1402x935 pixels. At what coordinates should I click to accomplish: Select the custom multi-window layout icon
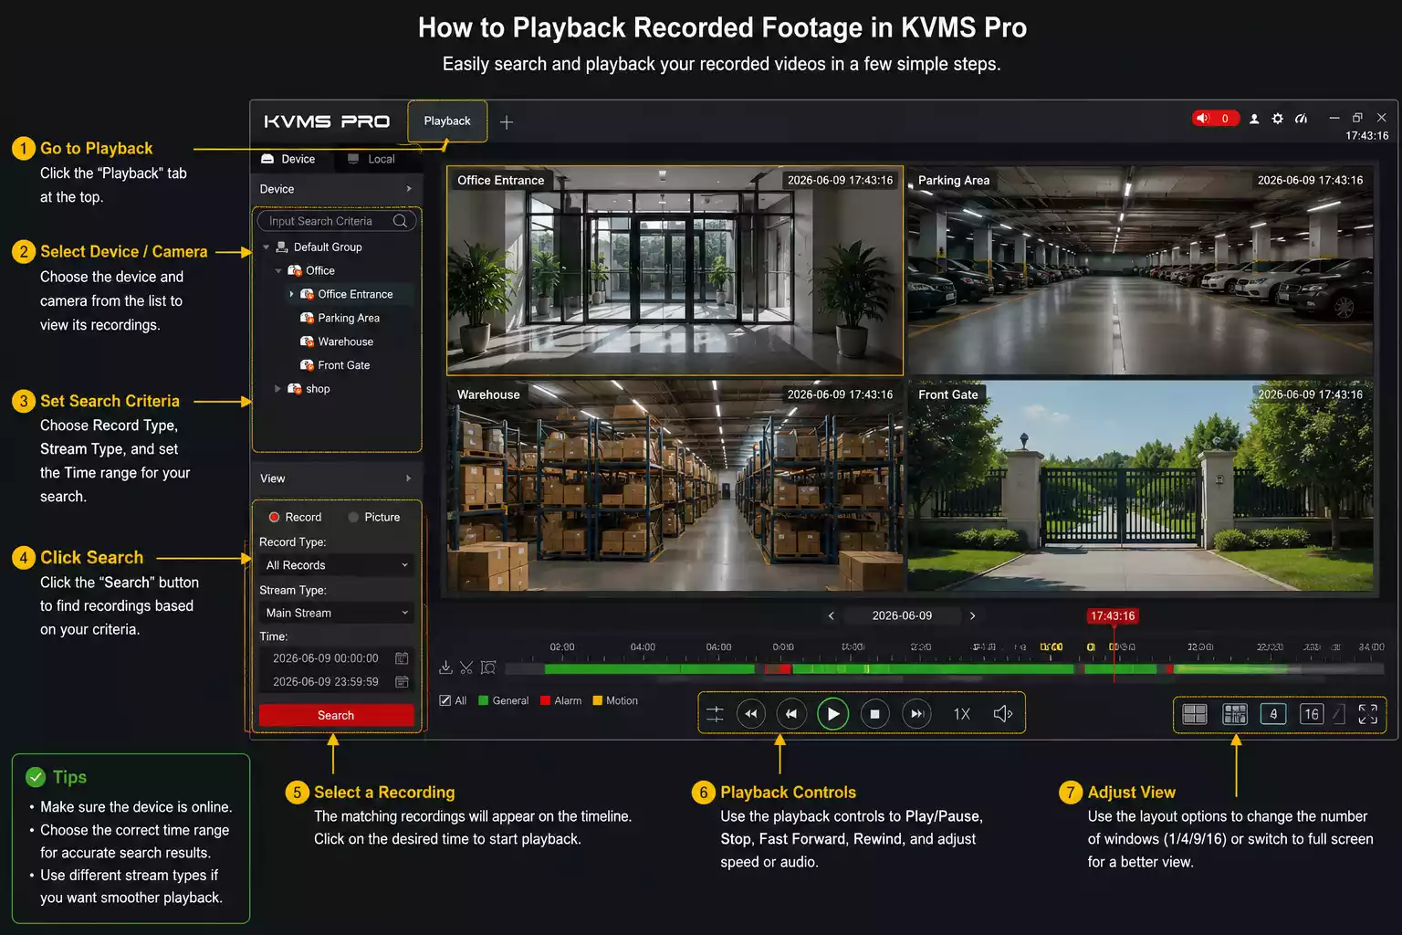pyautogui.click(x=1235, y=714)
